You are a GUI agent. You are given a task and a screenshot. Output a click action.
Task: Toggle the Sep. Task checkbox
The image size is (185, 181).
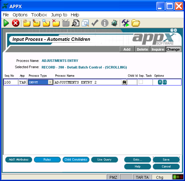coord(141,82)
